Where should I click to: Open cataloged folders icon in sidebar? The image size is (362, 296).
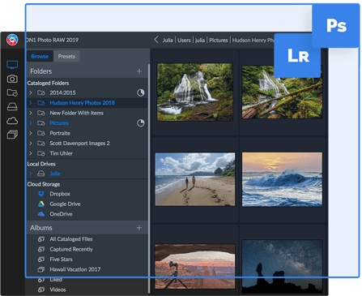click(12, 92)
